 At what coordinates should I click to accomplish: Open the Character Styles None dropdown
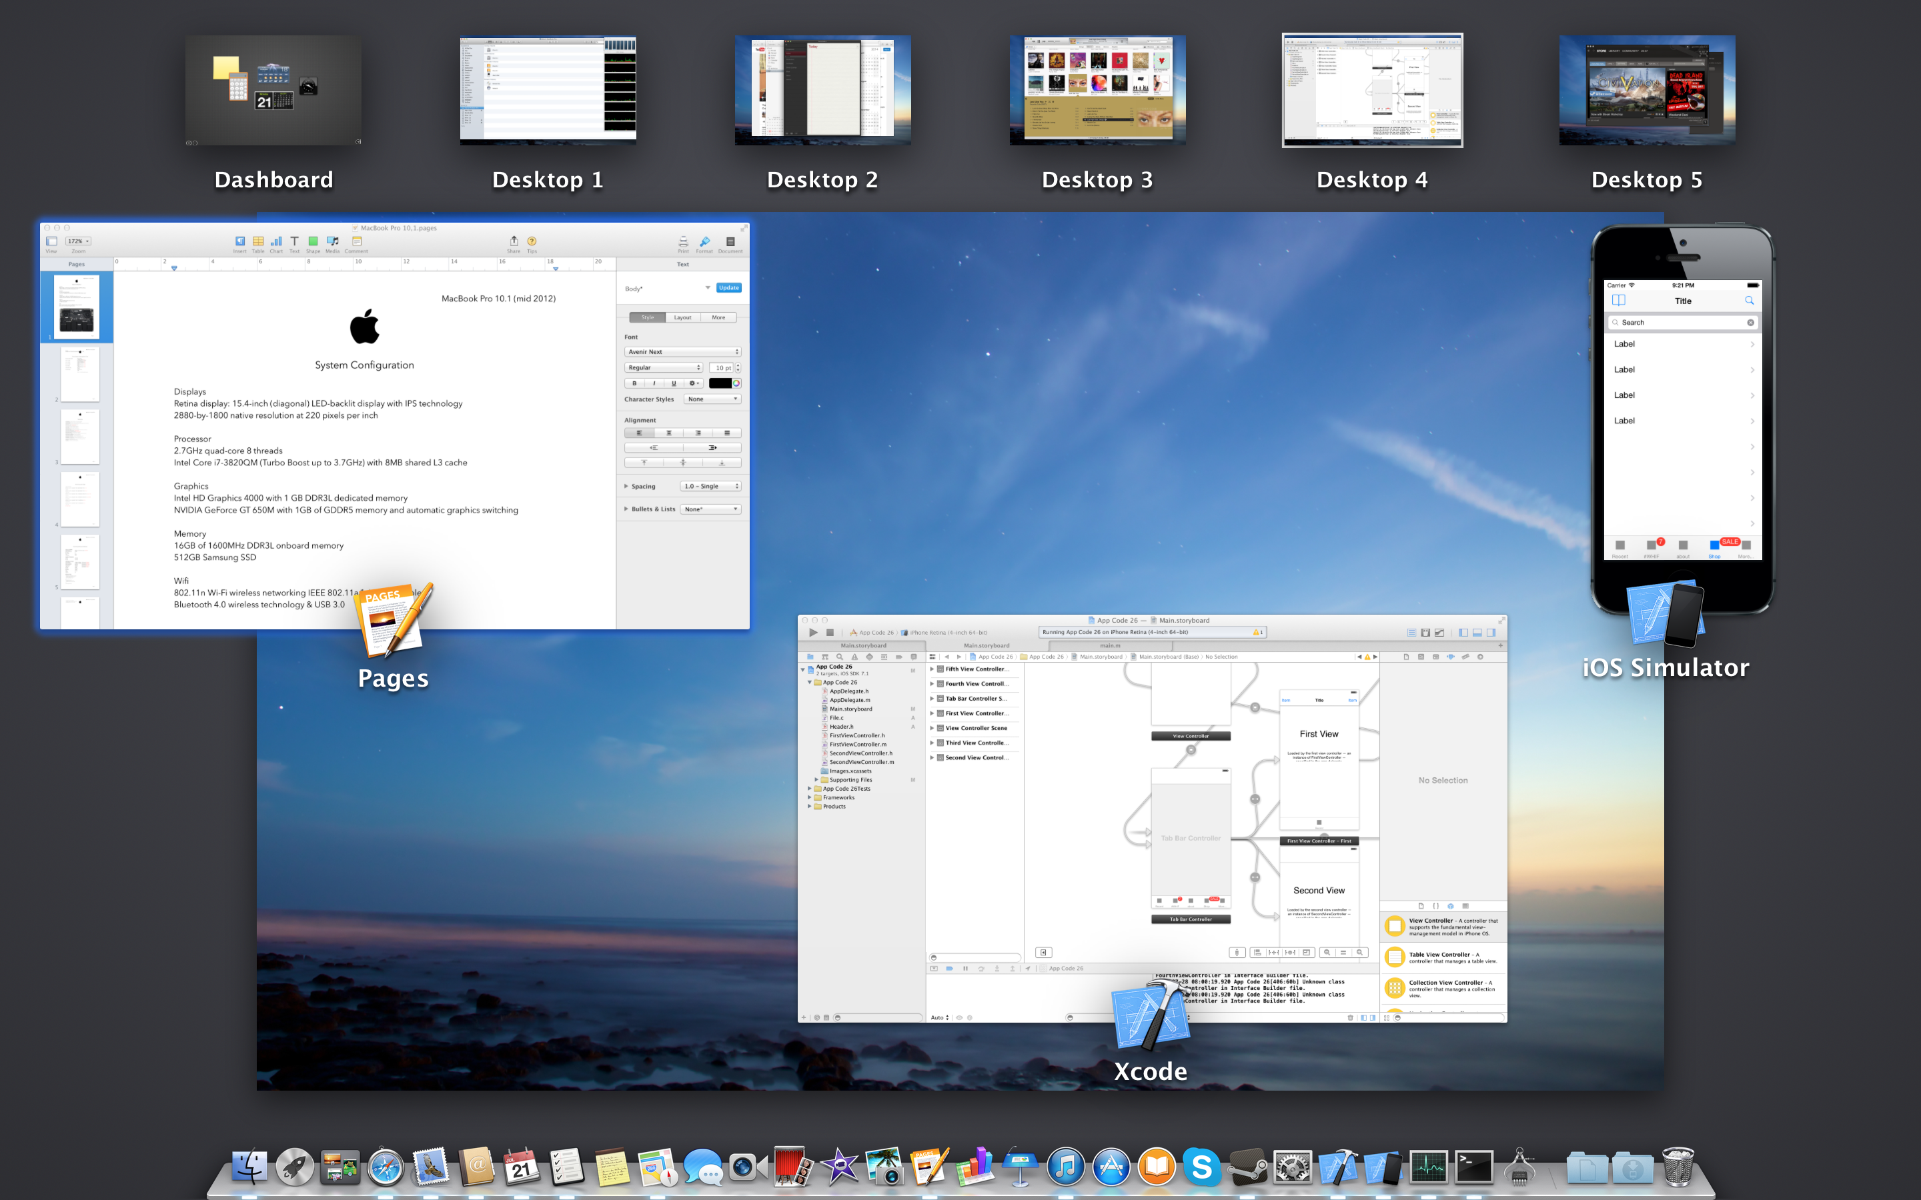[712, 399]
